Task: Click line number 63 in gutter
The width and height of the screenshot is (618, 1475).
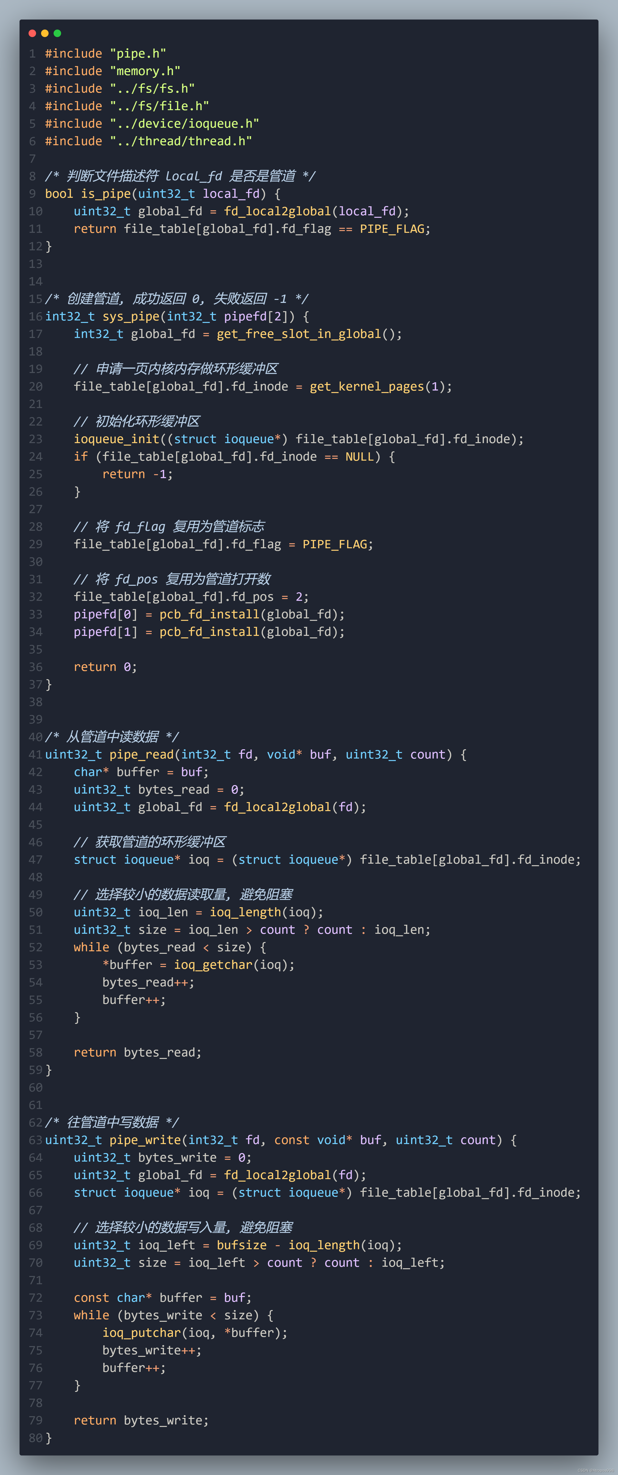Action: 36,1140
